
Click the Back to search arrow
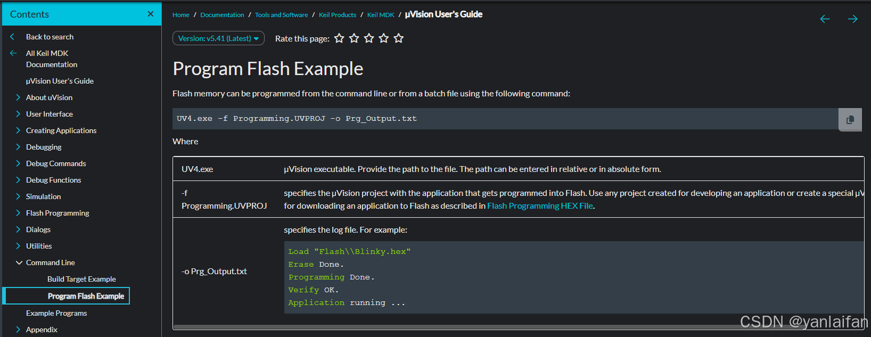tap(12, 37)
